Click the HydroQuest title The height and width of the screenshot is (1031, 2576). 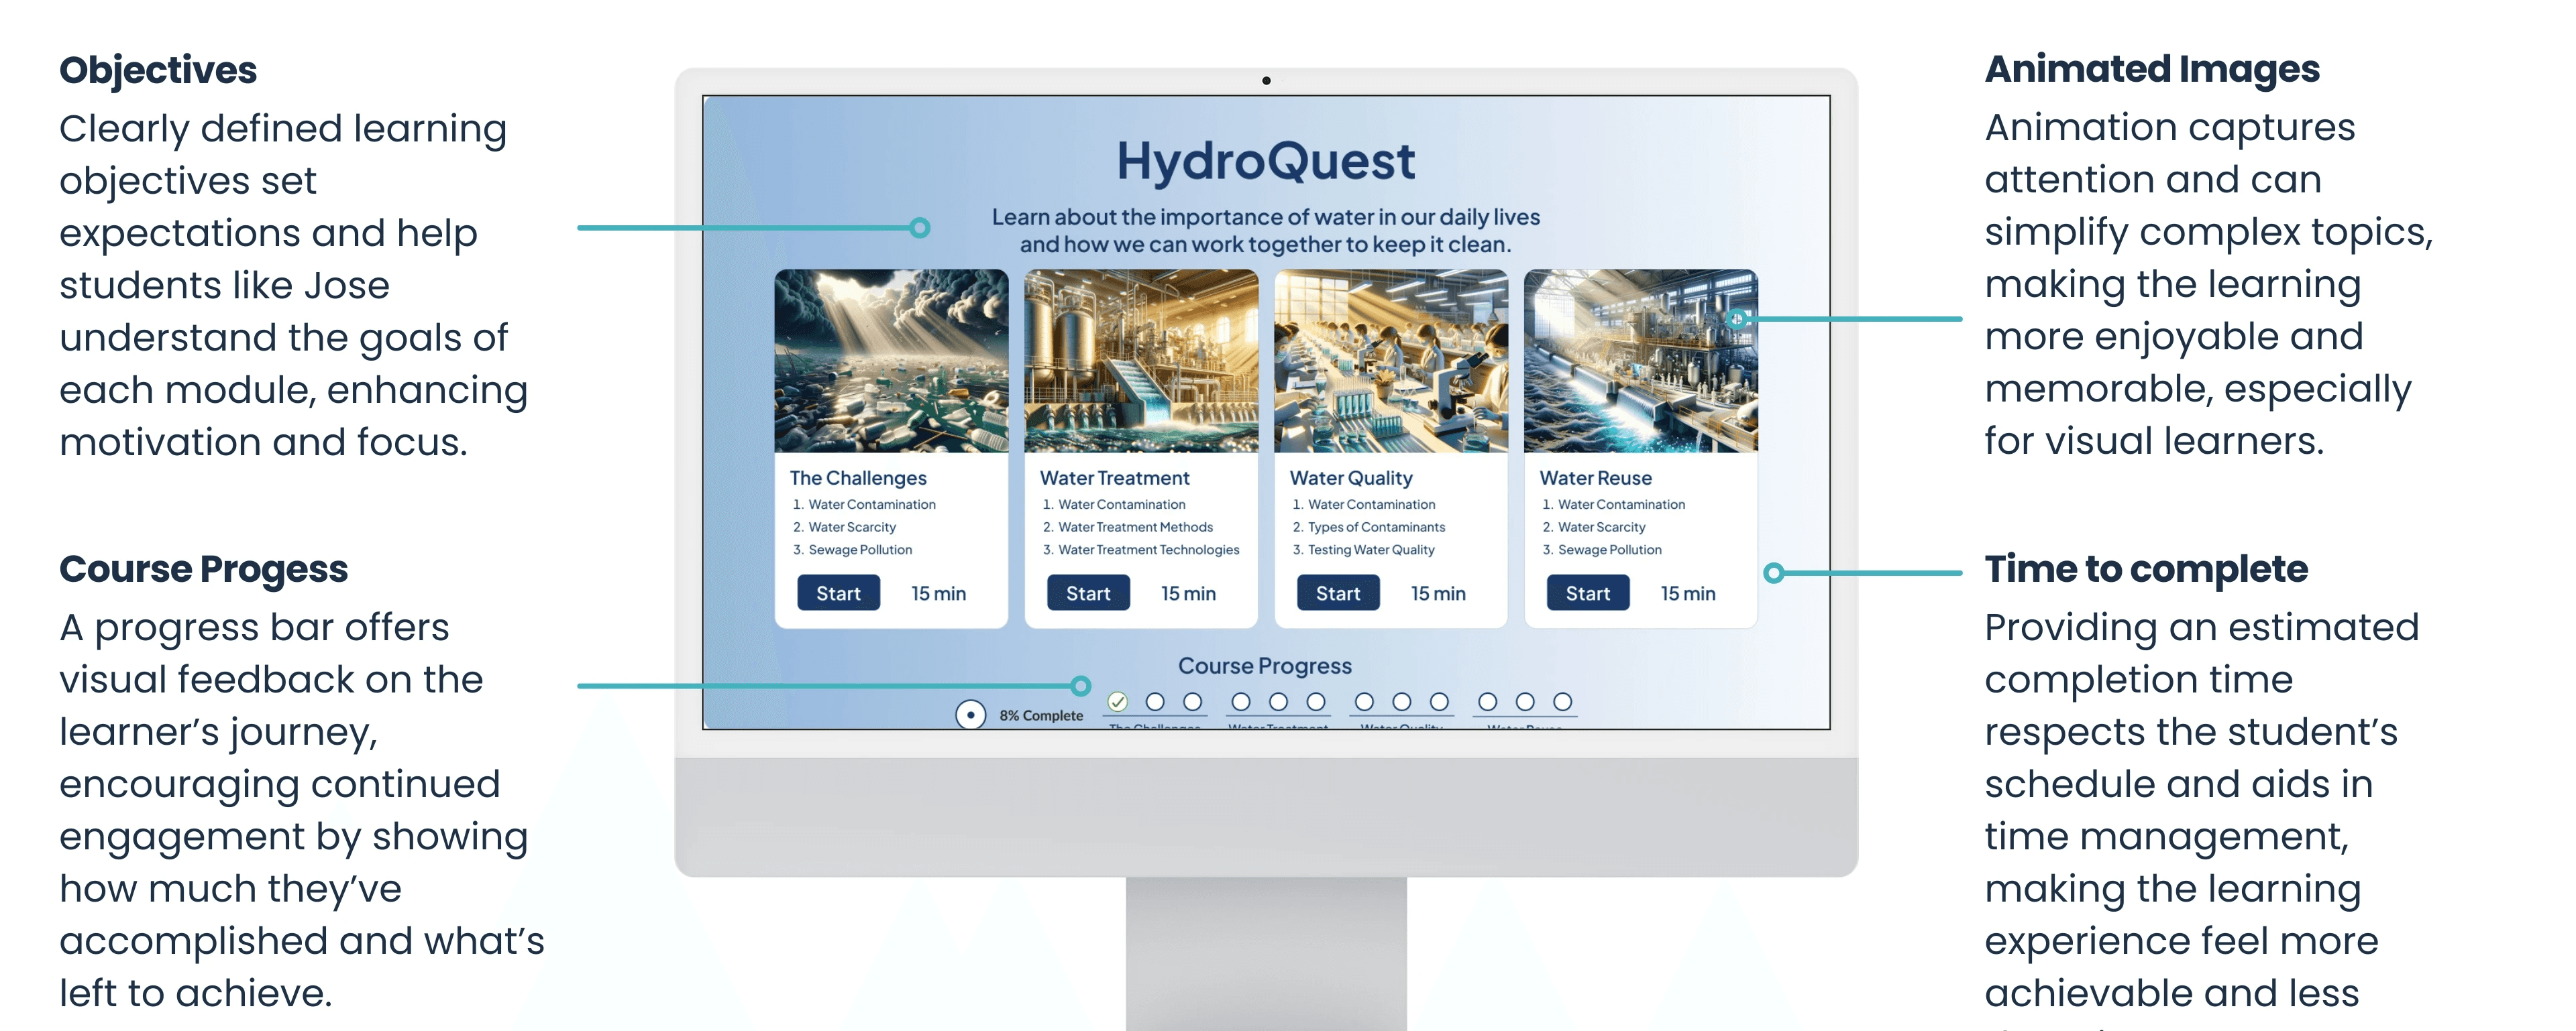(1266, 161)
